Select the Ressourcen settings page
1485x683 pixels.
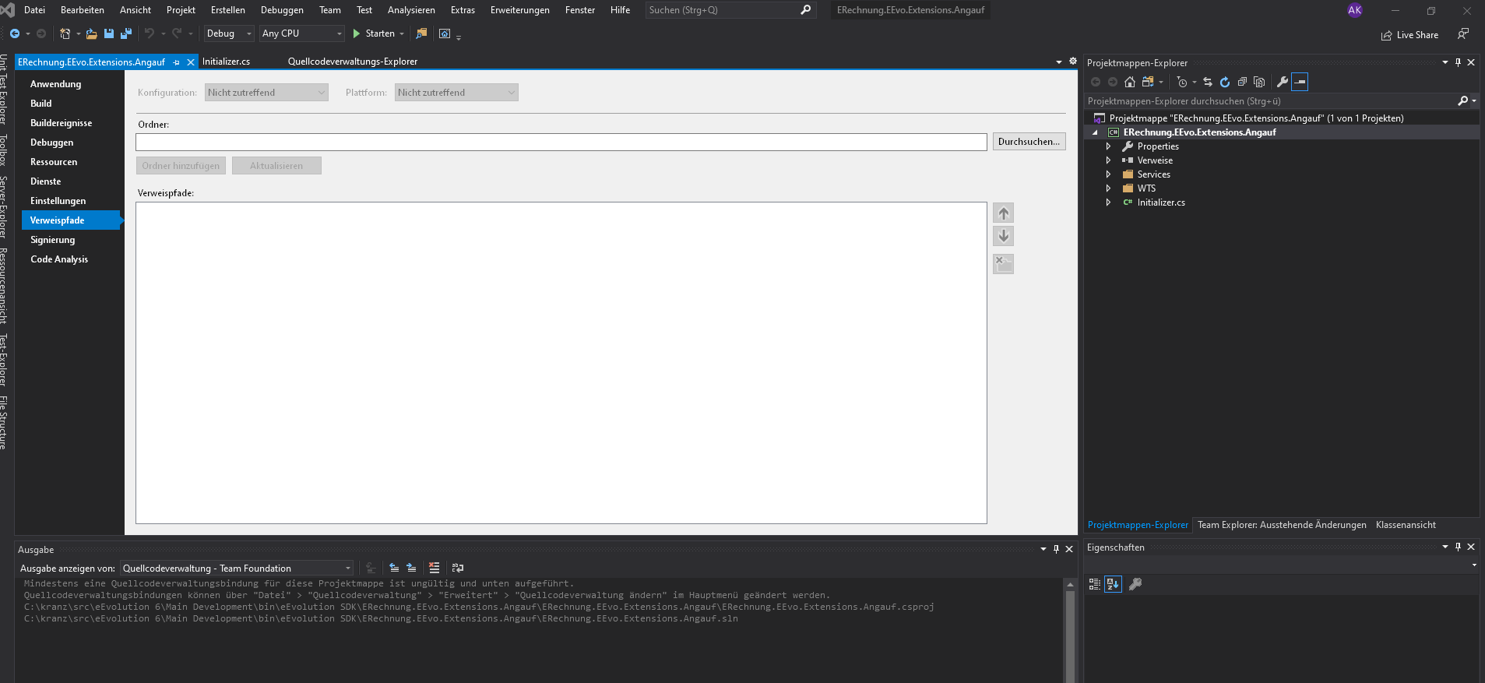[70, 162]
